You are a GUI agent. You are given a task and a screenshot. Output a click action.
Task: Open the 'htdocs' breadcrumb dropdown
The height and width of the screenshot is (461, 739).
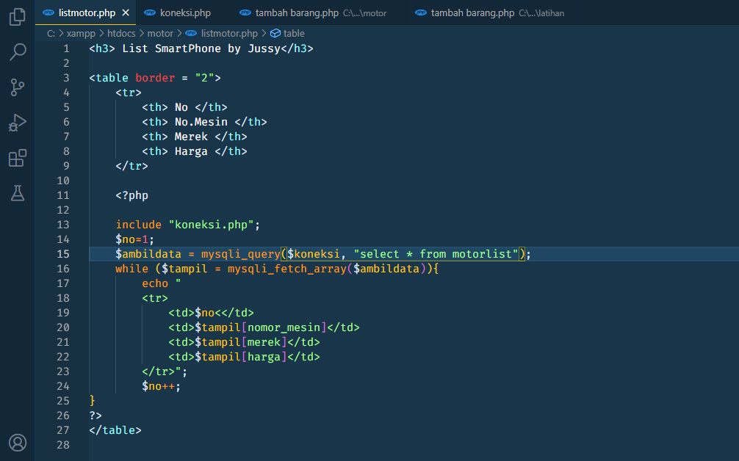tap(120, 33)
